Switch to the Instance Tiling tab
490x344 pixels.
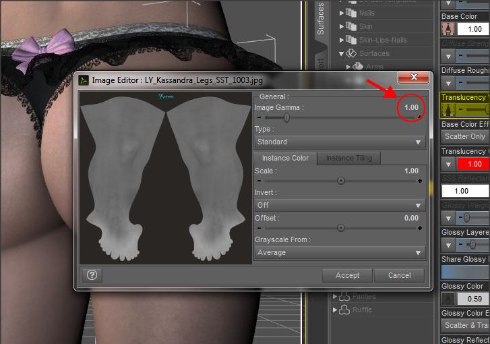click(349, 159)
